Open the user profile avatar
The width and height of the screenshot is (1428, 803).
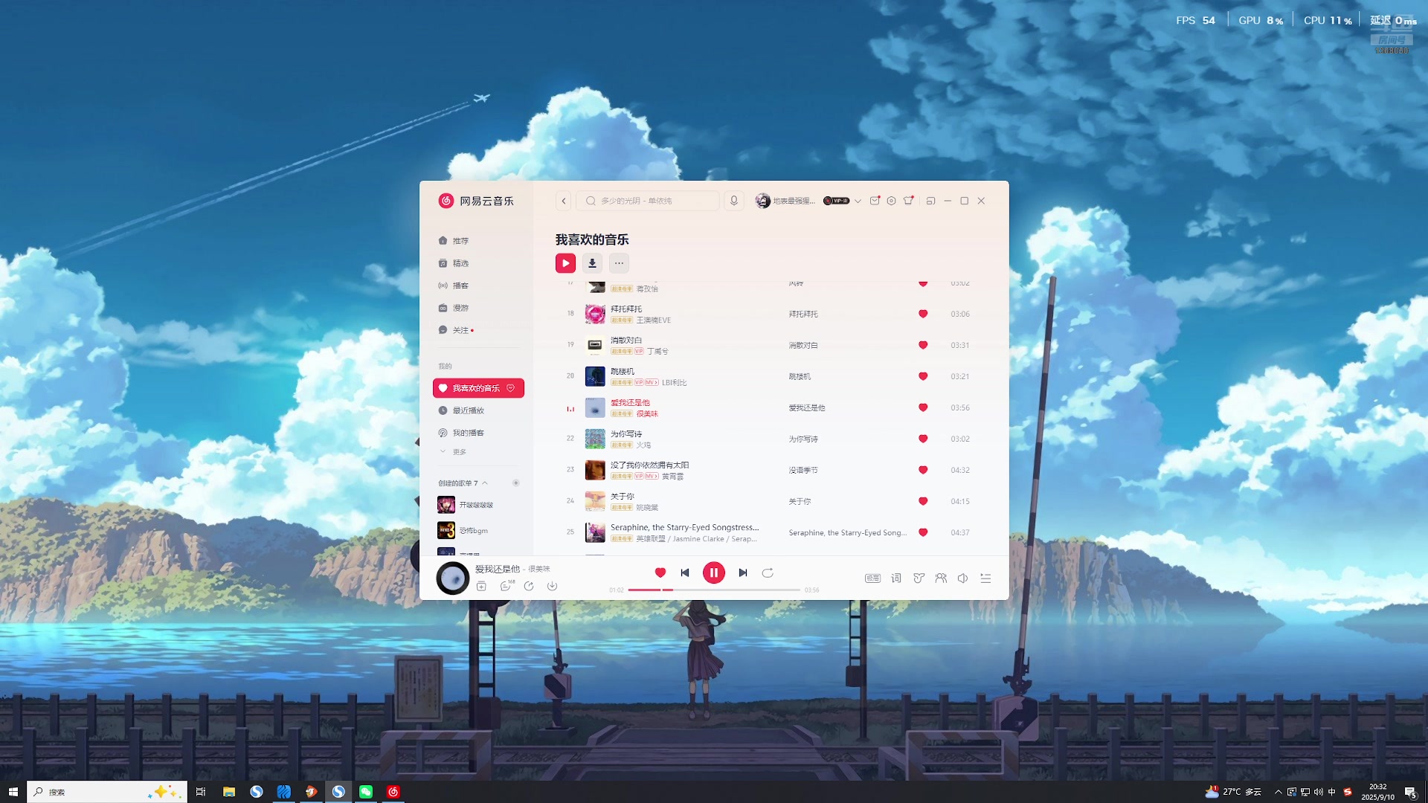pyautogui.click(x=762, y=201)
